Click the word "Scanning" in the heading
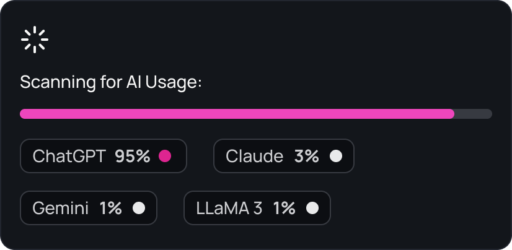 57,82
